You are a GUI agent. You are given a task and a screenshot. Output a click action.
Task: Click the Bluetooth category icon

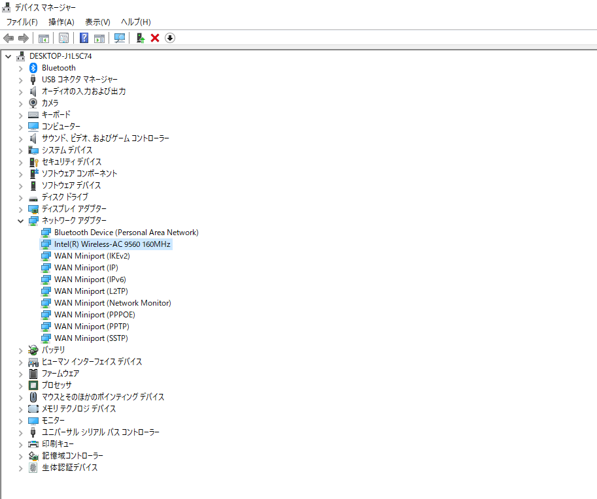(x=33, y=68)
